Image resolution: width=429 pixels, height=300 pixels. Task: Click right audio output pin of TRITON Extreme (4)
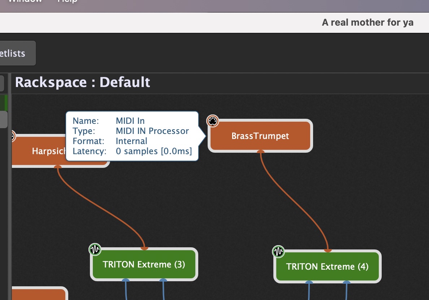(346, 282)
